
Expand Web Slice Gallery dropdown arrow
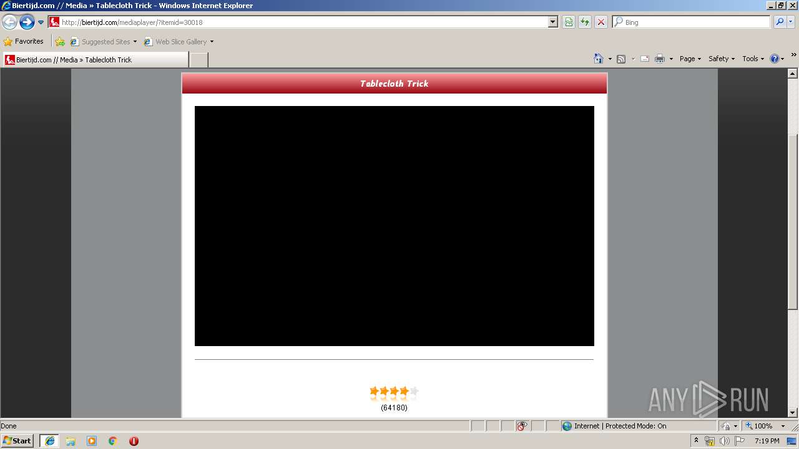(212, 42)
